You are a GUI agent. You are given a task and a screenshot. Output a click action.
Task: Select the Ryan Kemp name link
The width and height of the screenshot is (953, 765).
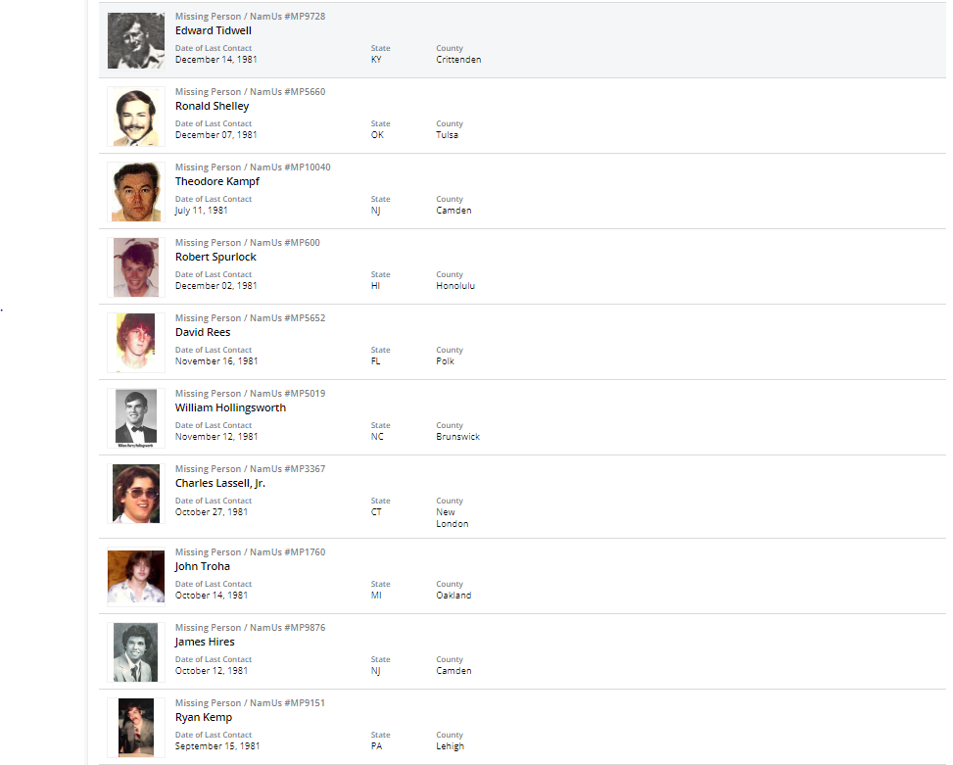coord(203,717)
